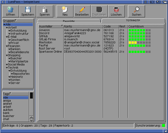The width and height of the screenshot is (168, 133).
Task: Select the Alle tag row
Action: [x=16, y=98]
